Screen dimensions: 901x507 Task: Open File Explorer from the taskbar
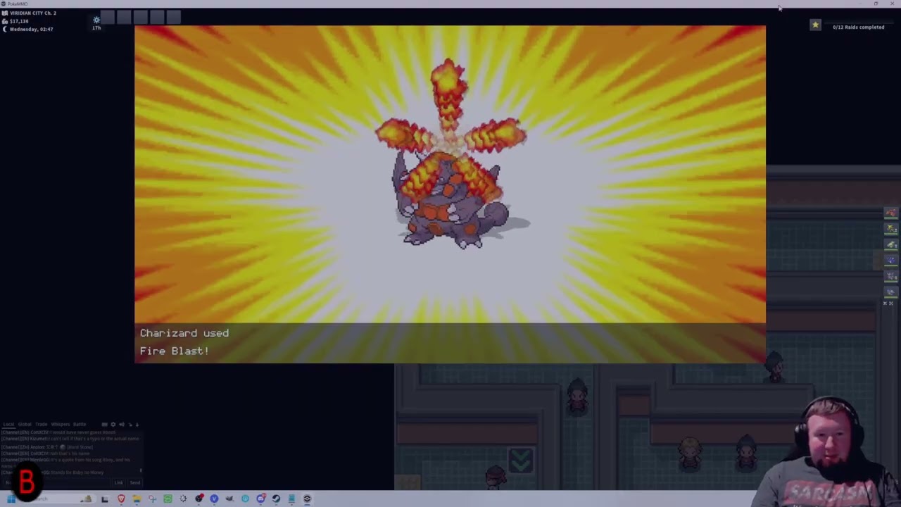pyautogui.click(x=137, y=499)
